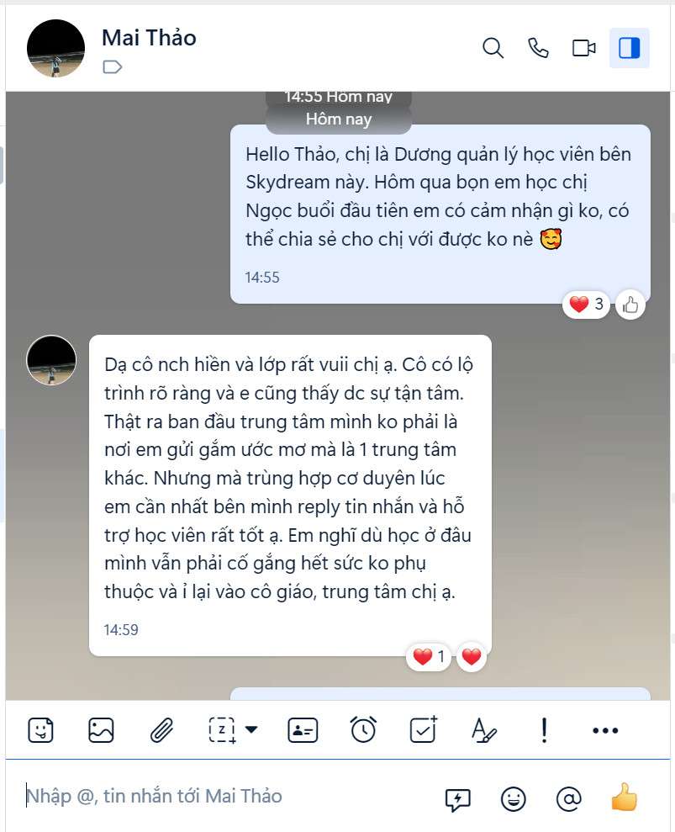This screenshot has width=675, height=832.
Task: Start a video call with Mai Thảo
Action: coord(584,48)
